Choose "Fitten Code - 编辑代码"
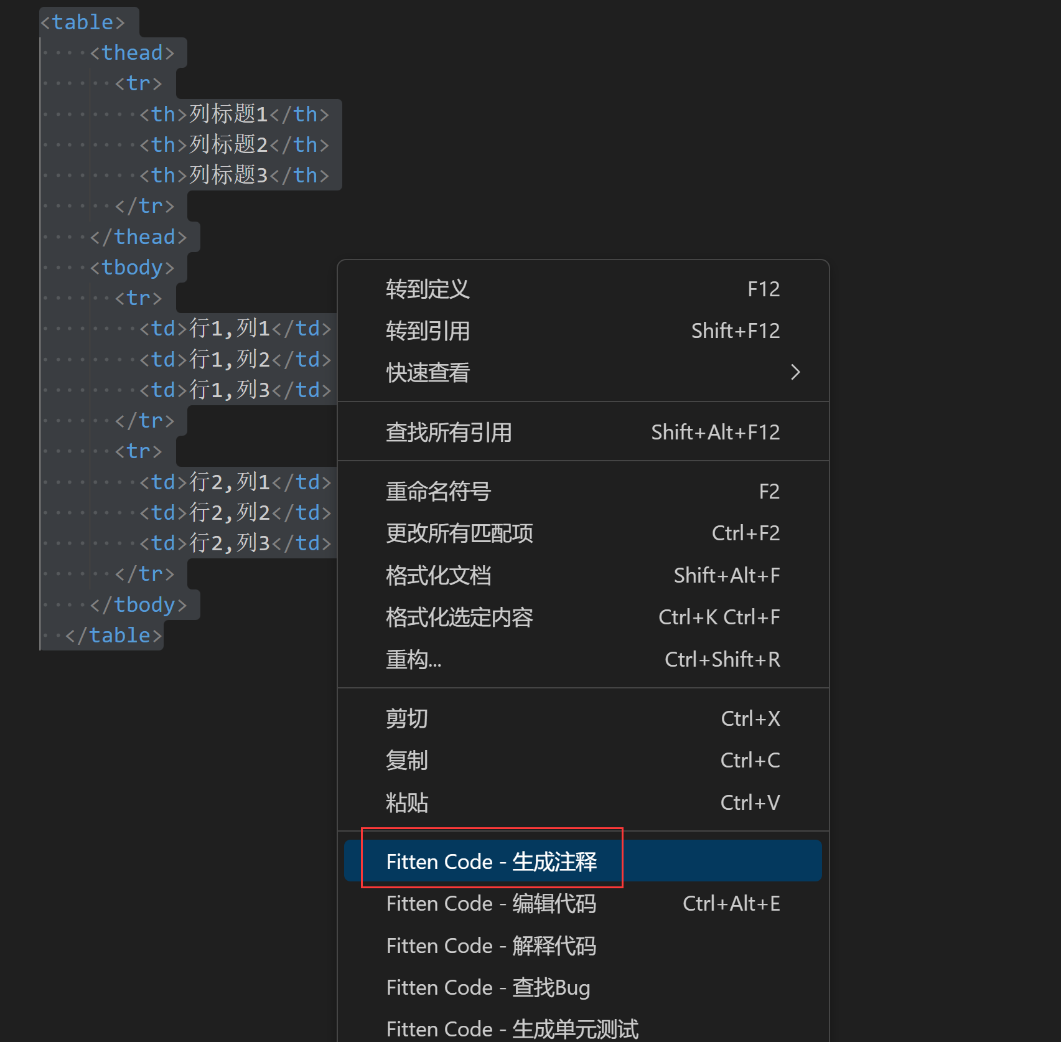The image size is (1061, 1042). pos(491,903)
